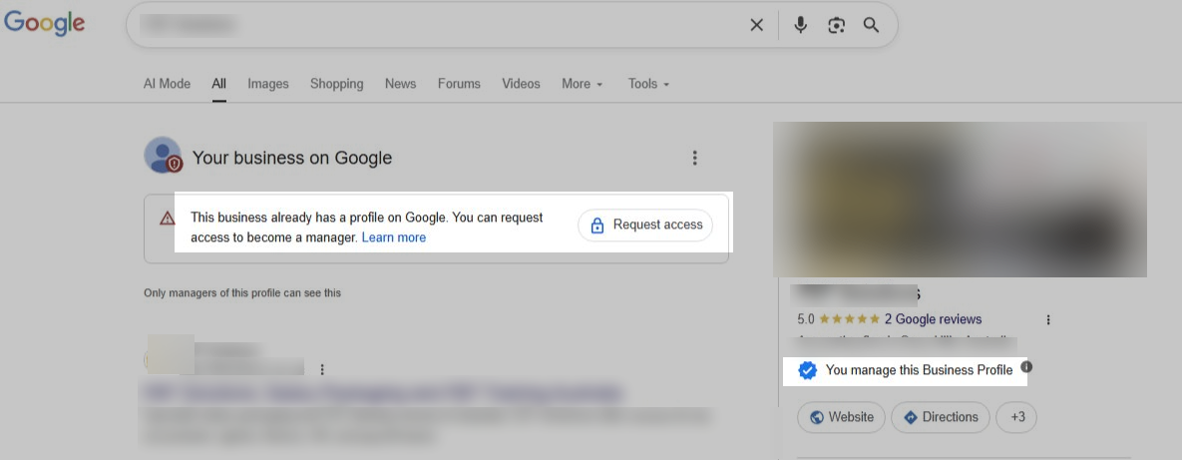Open the Shopping tab
The height and width of the screenshot is (460, 1182).
coord(337,84)
